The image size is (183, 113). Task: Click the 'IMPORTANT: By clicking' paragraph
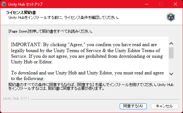click(87, 53)
